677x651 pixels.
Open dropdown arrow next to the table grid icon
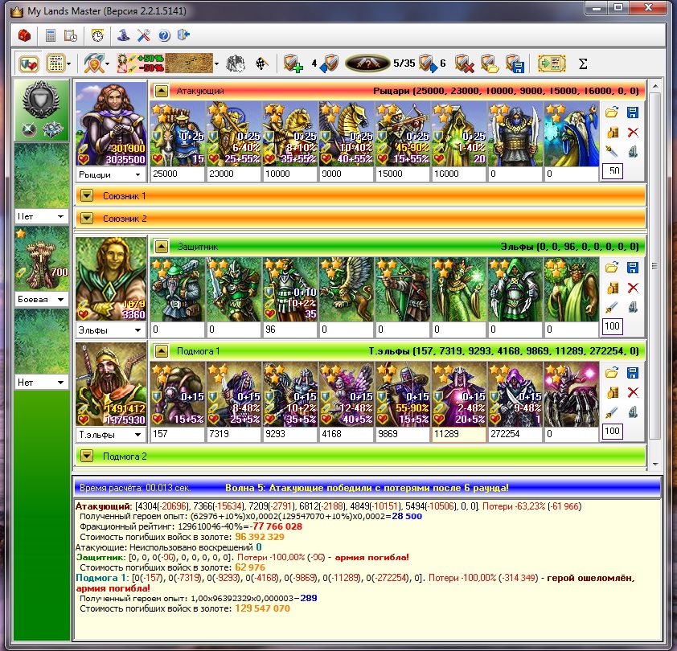click(69, 64)
